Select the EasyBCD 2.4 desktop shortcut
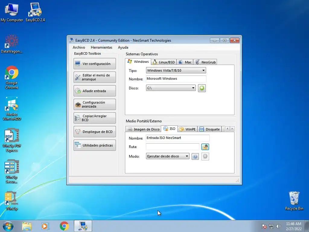 coord(35,13)
